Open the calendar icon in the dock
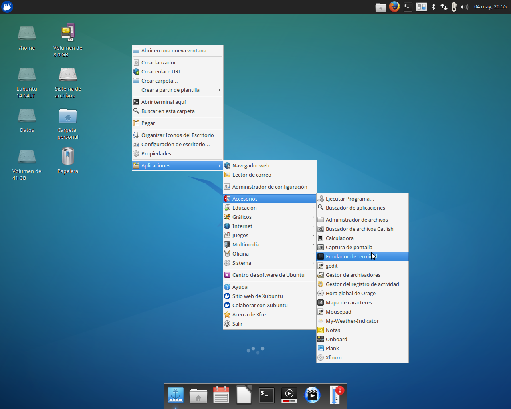511x409 pixels. [221, 395]
